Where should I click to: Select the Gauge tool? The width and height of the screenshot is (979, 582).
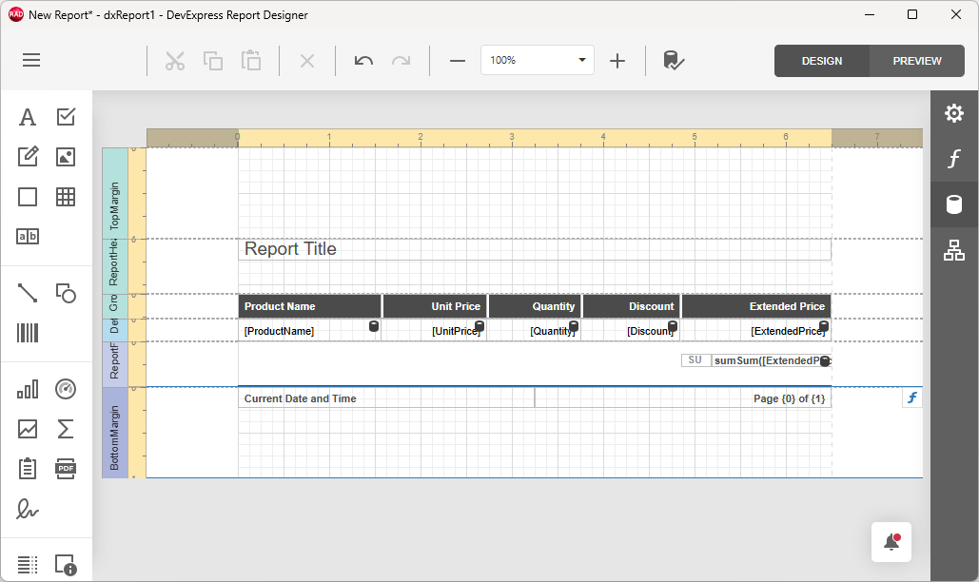coord(65,389)
